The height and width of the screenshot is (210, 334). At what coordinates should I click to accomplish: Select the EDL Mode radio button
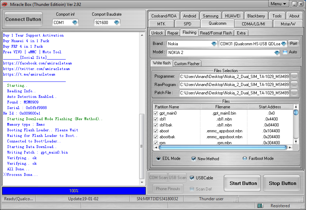click(x=159, y=158)
